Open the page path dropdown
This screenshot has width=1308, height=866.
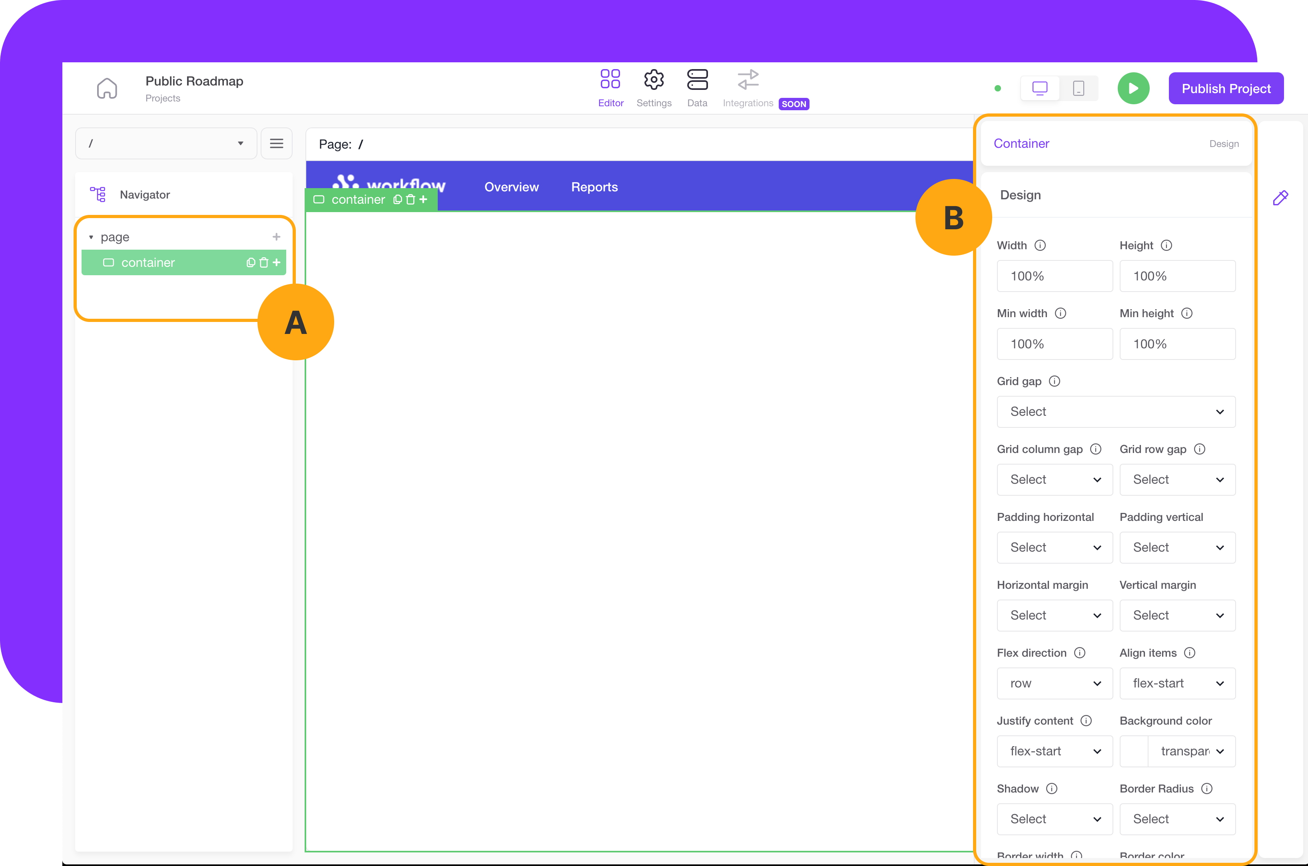166,143
